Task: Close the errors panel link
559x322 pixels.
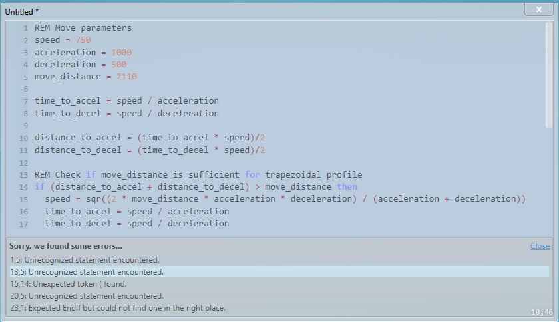Action: click(x=540, y=246)
